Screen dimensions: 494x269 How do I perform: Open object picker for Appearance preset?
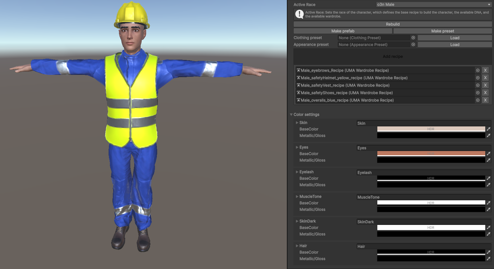pyautogui.click(x=413, y=44)
